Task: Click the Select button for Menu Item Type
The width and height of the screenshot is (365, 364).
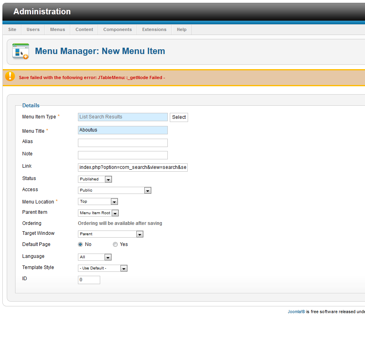Action: pyautogui.click(x=179, y=117)
